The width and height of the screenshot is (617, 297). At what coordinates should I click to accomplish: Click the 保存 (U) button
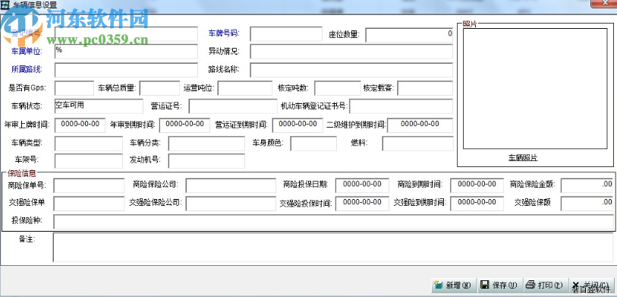pyautogui.click(x=499, y=285)
